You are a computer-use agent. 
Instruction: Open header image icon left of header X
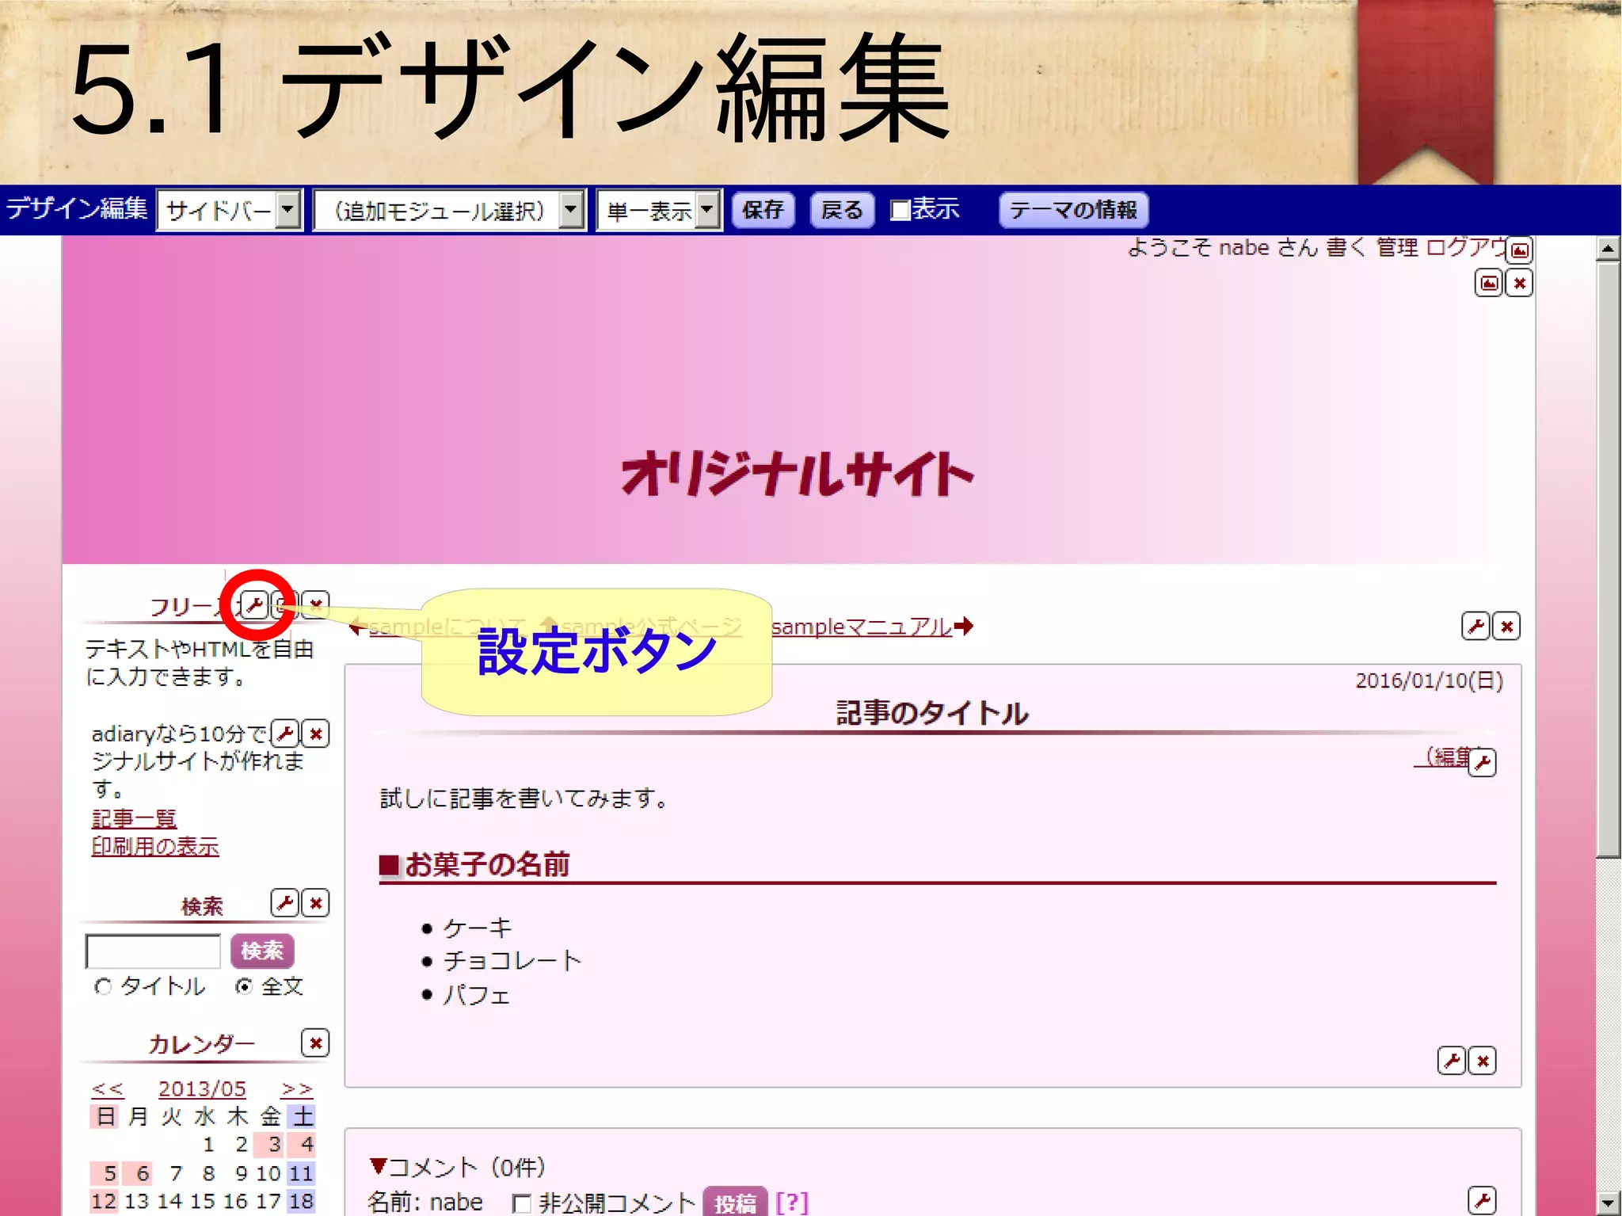1489,283
